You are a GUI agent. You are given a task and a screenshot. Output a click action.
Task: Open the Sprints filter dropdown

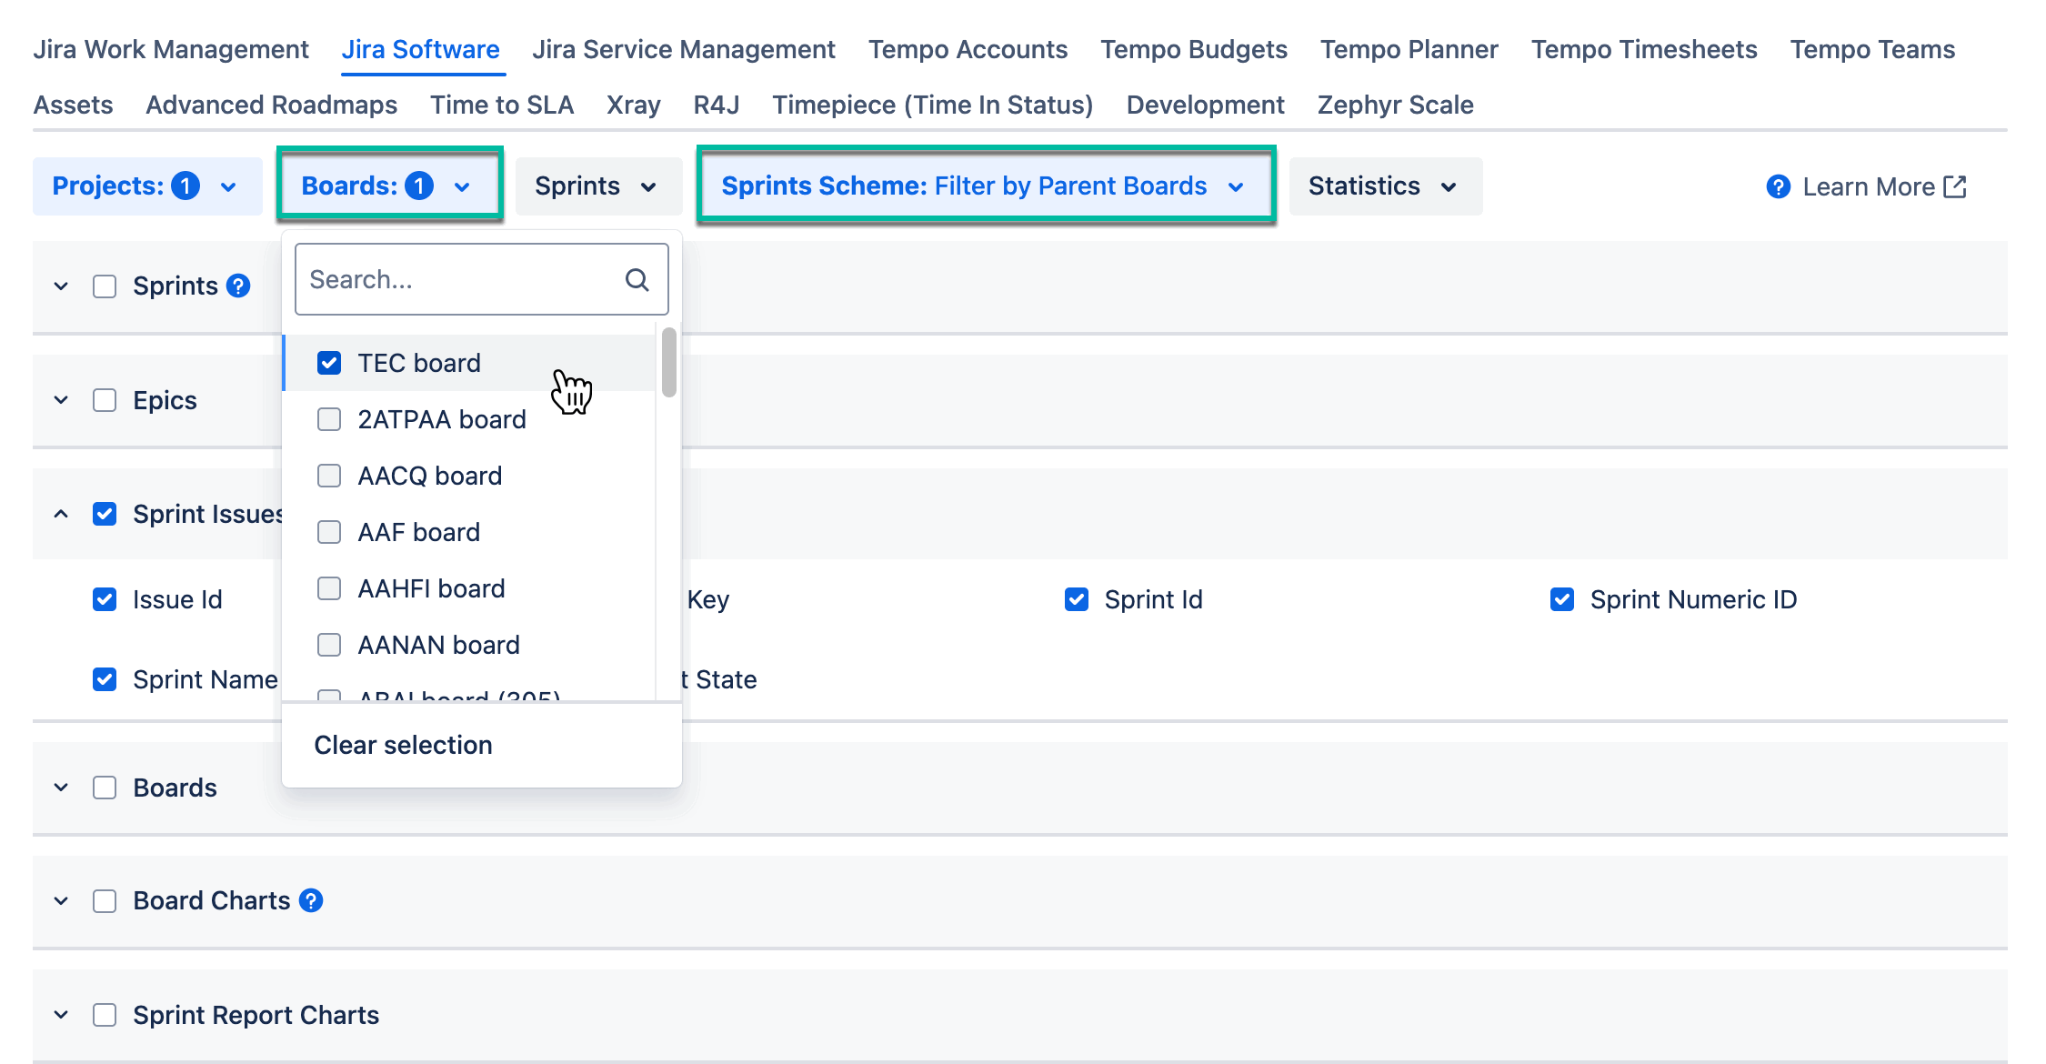click(x=597, y=186)
